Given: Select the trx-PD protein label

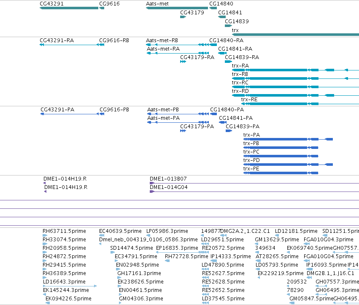Looking at the screenshot, I should click(251, 161).
